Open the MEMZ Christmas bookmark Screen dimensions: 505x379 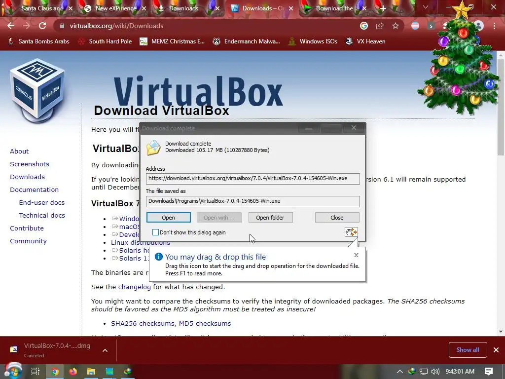coord(172,41)
